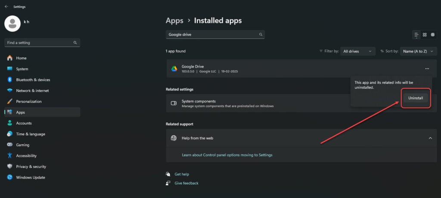
Task: Open Privacy & security settings
Action: (42, 167)
